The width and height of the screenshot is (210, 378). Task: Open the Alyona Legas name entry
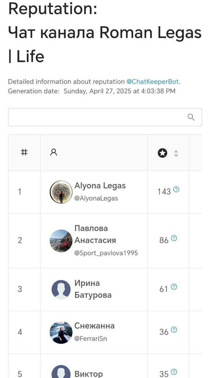point(100,186)
